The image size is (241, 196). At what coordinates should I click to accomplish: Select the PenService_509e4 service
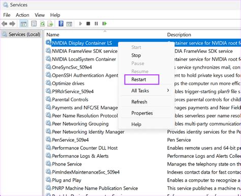pos(70,140)
